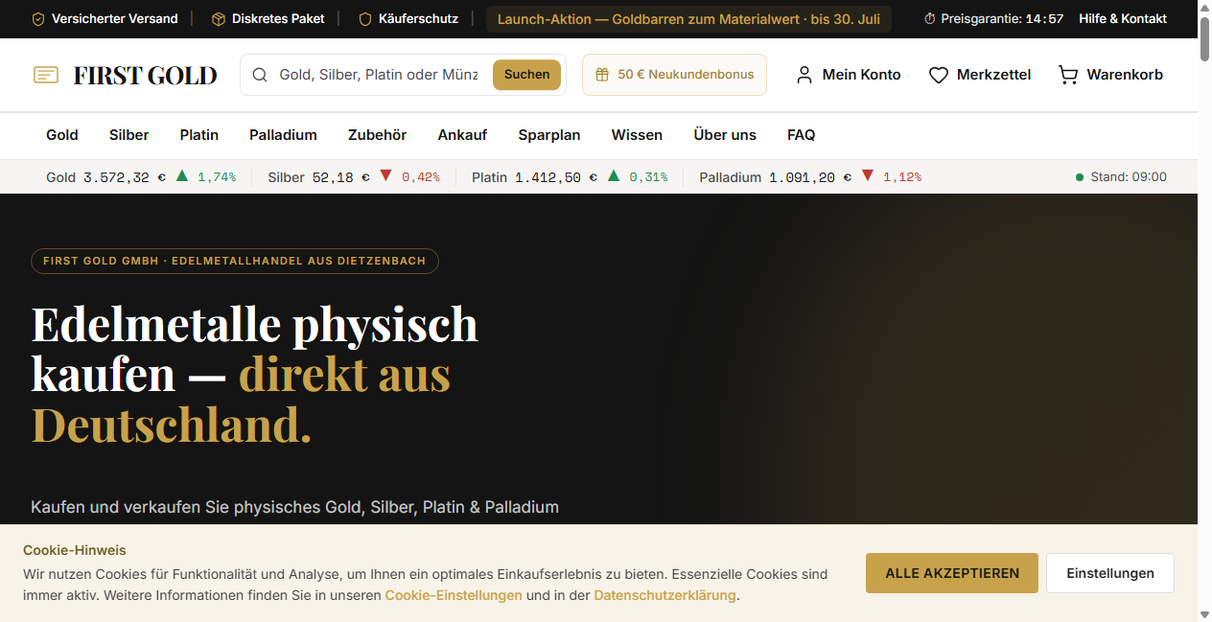Click the Silber price 52,18 €

[340, 177]
